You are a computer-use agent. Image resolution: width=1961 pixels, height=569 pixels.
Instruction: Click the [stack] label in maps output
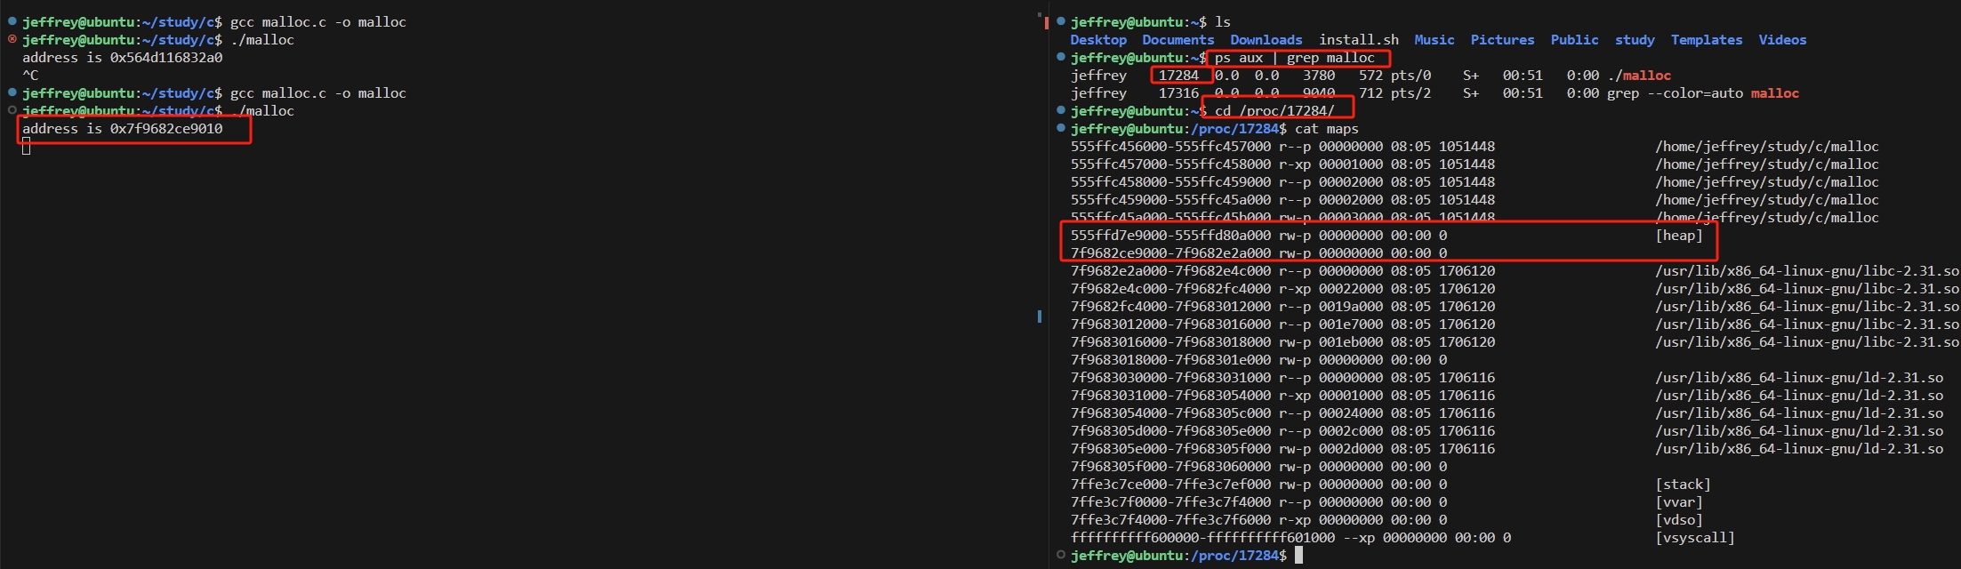[x=1682, y=485]
